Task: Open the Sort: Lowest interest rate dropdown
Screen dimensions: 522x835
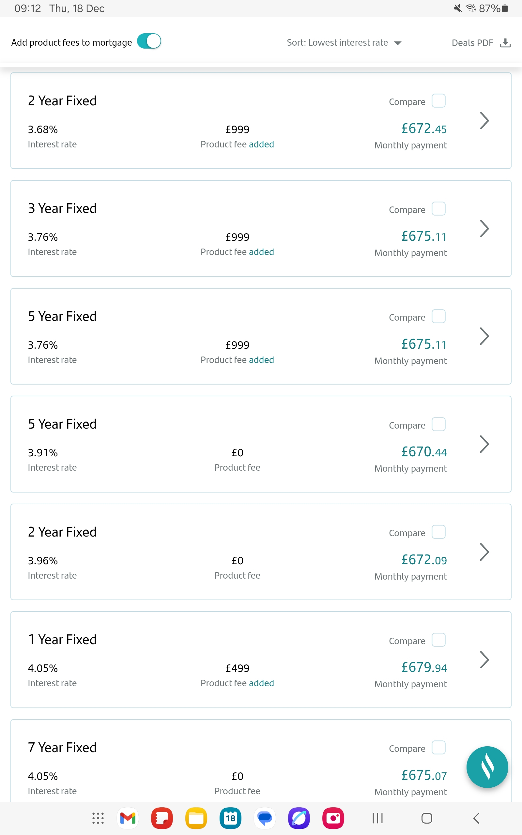Action: point(344,43)
